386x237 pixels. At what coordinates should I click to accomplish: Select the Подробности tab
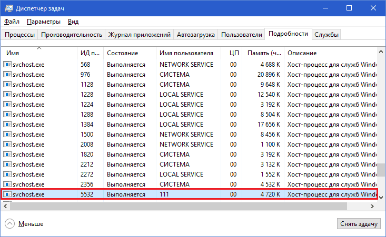click(x=288, y=34)
